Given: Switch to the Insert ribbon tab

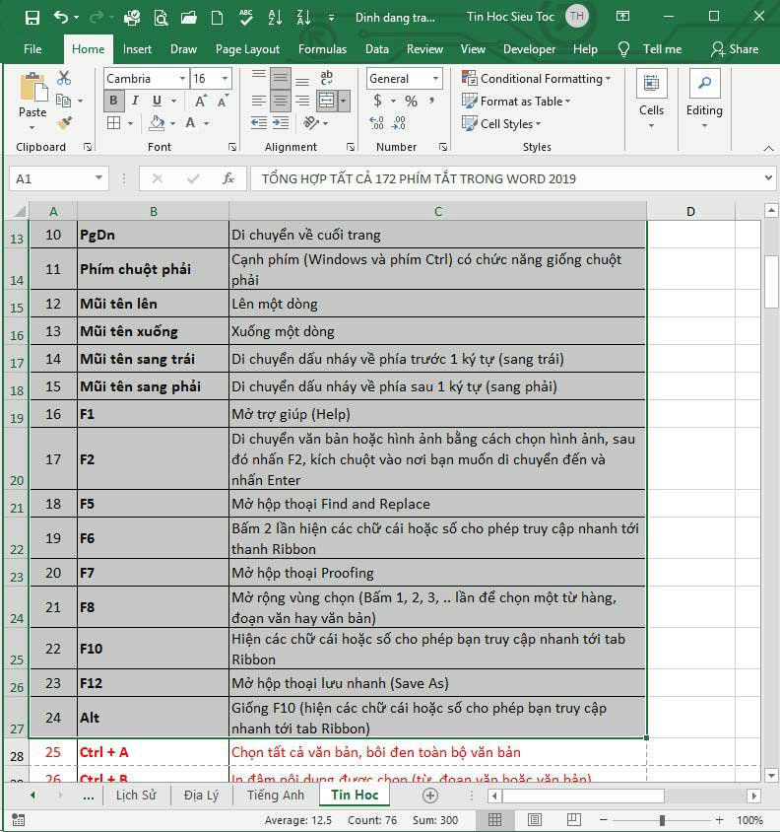Looking at the screenshot, I should coord(137,49).
